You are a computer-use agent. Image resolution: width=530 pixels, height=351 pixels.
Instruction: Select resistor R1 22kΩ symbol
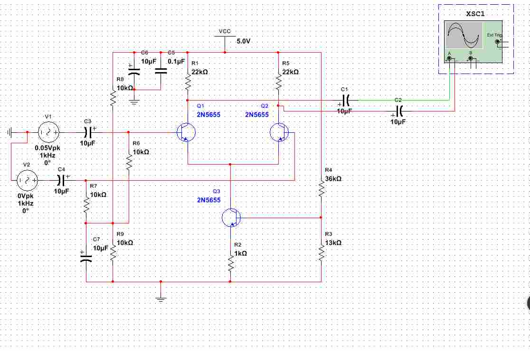click(188, 81)
